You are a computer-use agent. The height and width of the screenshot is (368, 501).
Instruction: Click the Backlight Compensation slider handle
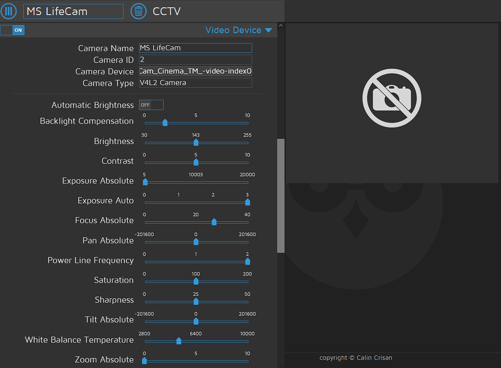coord(164,123)
